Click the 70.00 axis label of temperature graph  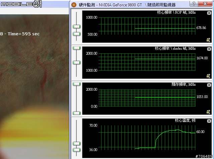click(93, 125)
